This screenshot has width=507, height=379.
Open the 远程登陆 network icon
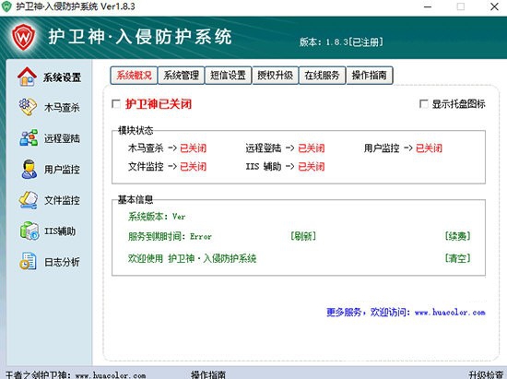coord(29,137)
